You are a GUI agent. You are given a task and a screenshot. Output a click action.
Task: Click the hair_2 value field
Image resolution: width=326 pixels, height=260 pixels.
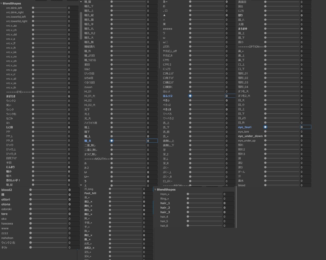pos(229,208)
